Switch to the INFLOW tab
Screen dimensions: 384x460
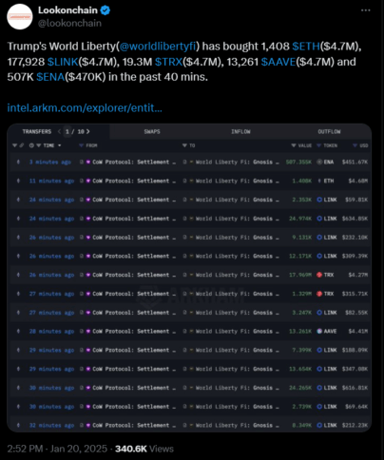tap(240, 131)
